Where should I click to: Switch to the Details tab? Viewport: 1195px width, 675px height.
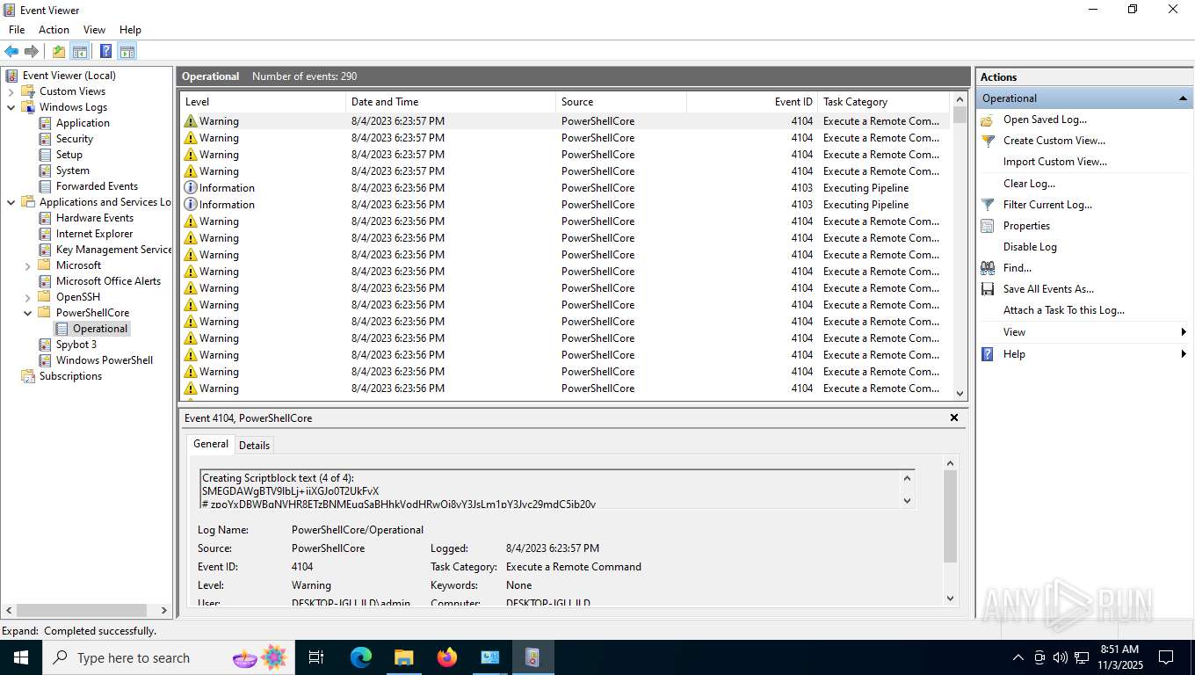pyautogui.click(x=254, y=445)
